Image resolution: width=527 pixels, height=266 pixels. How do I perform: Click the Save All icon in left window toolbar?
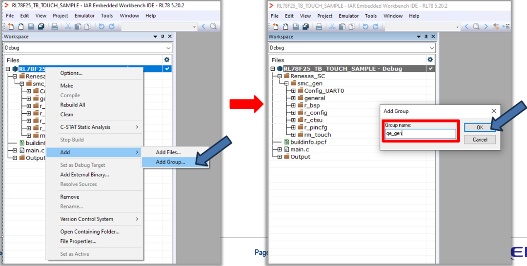pyautogui.click(x=41, y=26)
